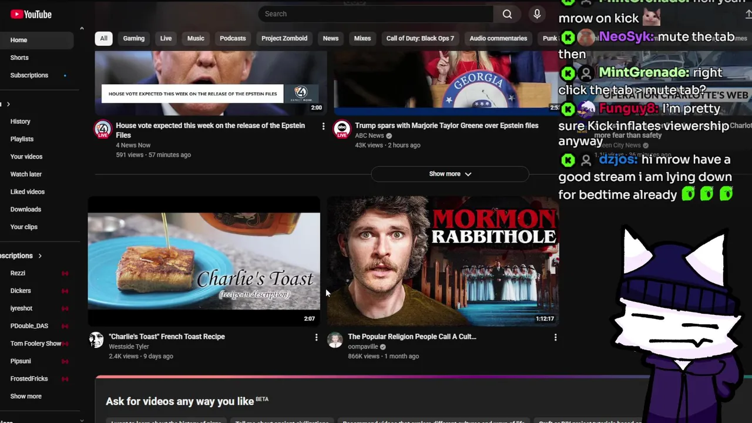Viewport: 752px width, 423px height.
Task: Click live indicator next to Rezzi
Action: pos(65,273)
